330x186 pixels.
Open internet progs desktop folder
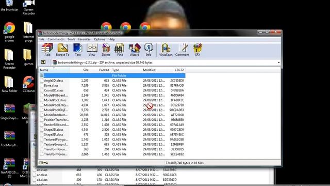28,32
